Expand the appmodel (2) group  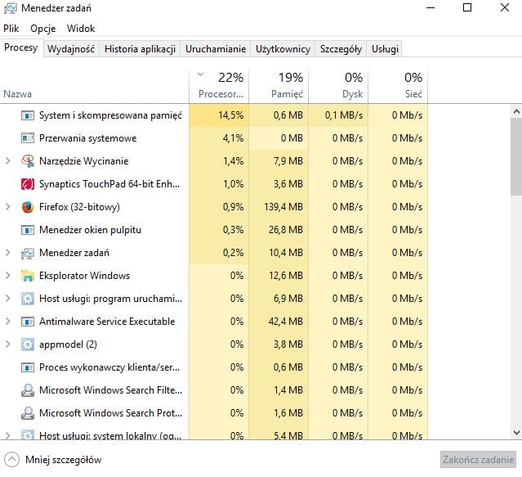[8, 344]
